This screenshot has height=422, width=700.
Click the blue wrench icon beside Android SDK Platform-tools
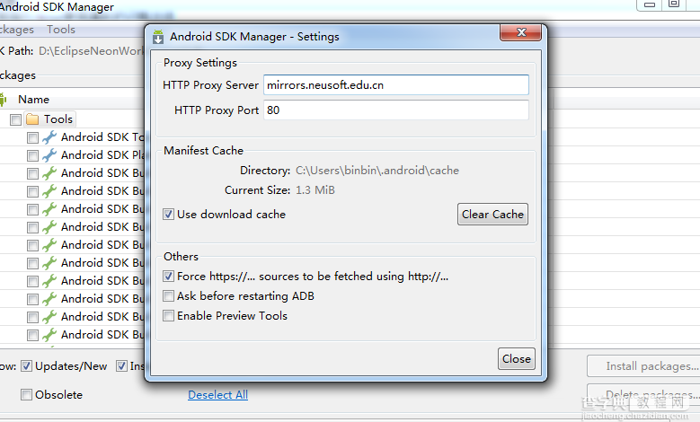(49, 154)
